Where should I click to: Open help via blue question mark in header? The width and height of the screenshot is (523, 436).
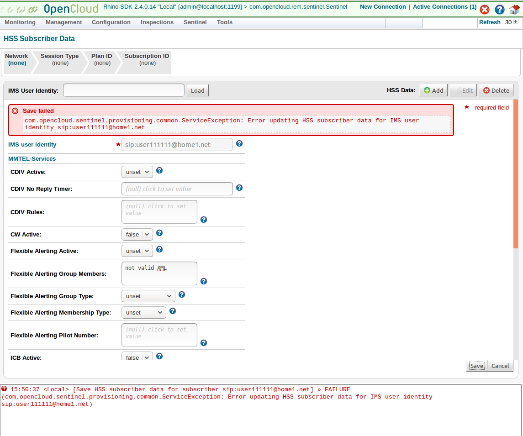[x=500, y=10]
